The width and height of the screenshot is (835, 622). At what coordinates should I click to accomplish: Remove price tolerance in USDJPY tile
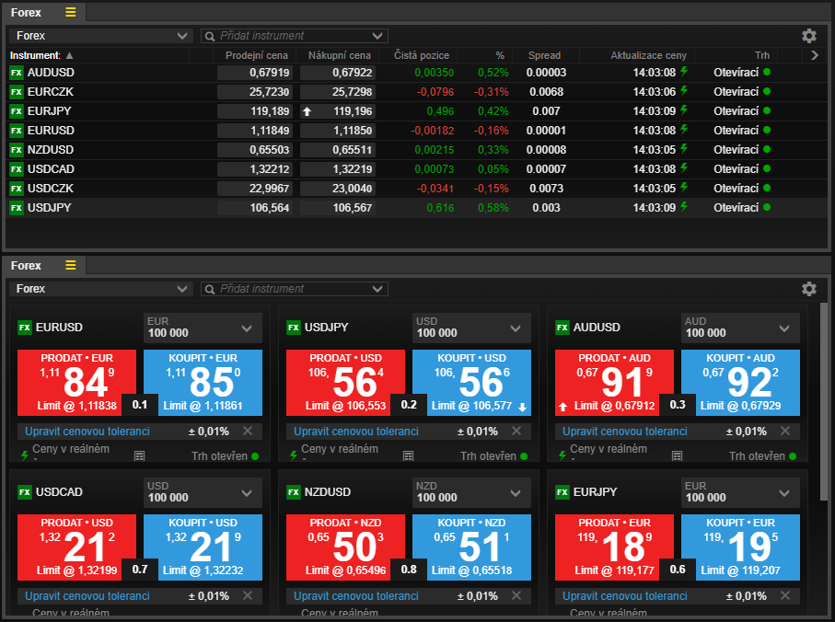516,431
